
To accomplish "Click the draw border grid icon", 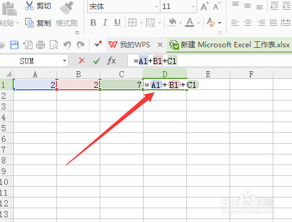I will pyautogui.click(x=150, y=23).
